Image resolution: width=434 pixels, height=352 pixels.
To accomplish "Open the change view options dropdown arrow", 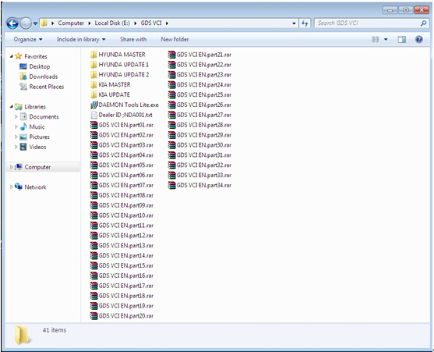I will pos(386,39).
